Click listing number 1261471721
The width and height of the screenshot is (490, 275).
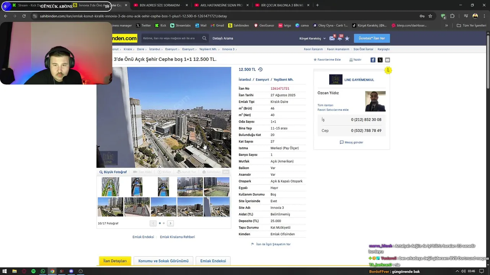280,89
